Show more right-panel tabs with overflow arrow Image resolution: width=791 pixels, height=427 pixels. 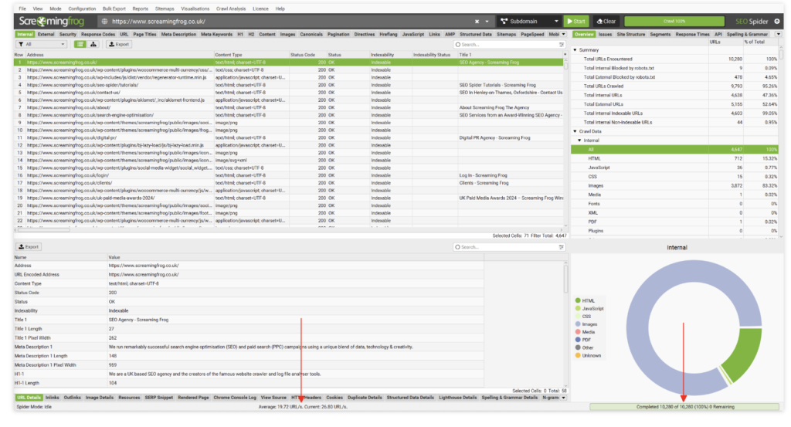tap(779, 34)
